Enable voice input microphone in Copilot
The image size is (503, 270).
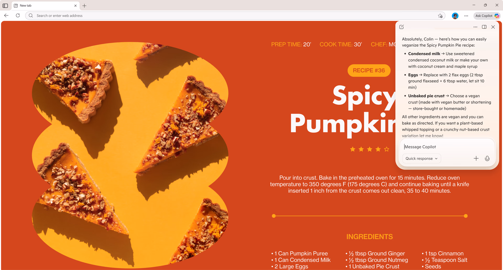[487, 158]
